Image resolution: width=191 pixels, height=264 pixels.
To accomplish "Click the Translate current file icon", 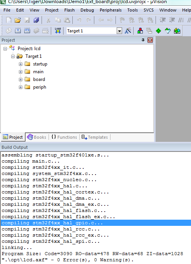I will (x=8, y=31).
